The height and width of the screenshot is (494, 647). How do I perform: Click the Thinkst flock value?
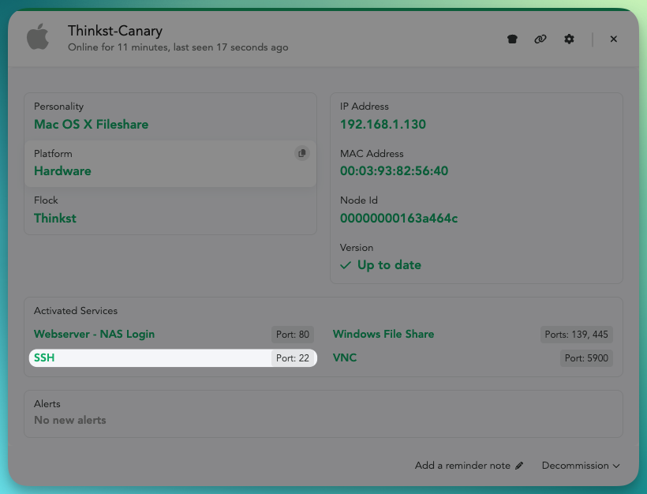55,218
